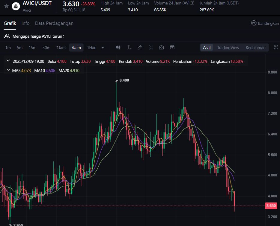Viewport: 280px width, 226px height.
Task: Collapse the MA indicator legend row
Action: tap(8, 71)
